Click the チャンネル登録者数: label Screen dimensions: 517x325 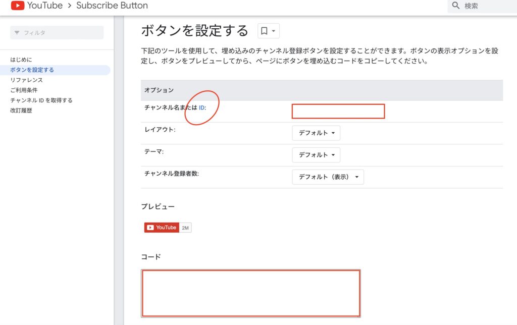coord(172,174)
